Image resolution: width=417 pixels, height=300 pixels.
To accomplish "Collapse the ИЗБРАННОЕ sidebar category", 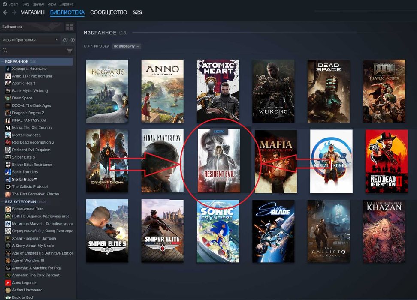I will (3, 61).
